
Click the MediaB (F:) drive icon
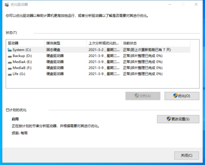(x=10, y=68)
